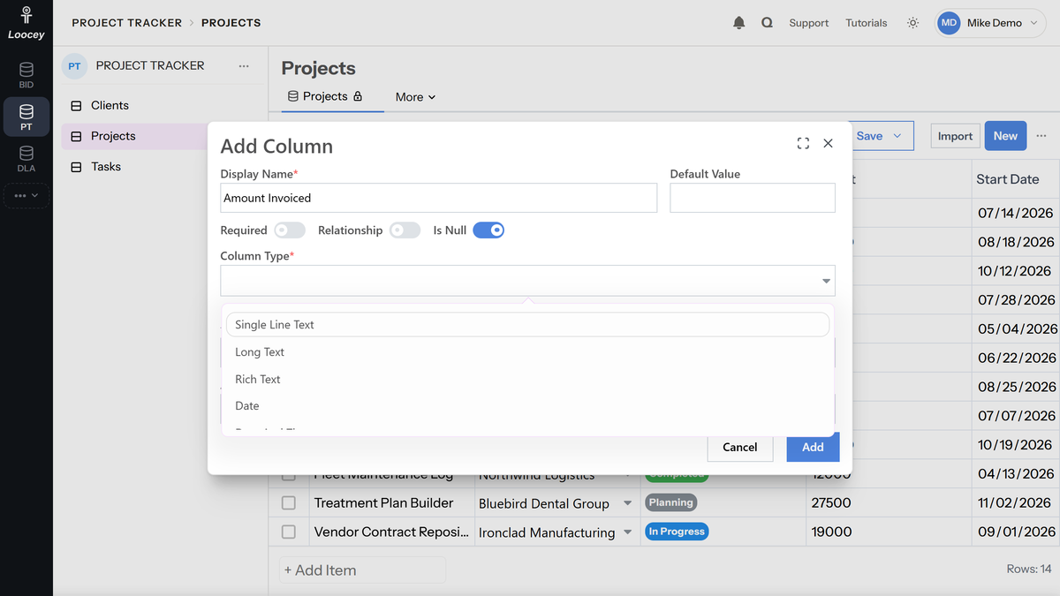The image size is (1060, 596).
Task: Click the 11/02/2026 start date cell
Action: pyautogui.click(x=1015, y=503)
